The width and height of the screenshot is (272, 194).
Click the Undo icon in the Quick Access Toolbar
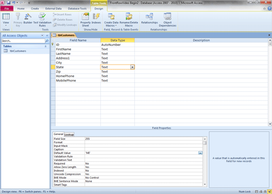(x=14, y=3)
